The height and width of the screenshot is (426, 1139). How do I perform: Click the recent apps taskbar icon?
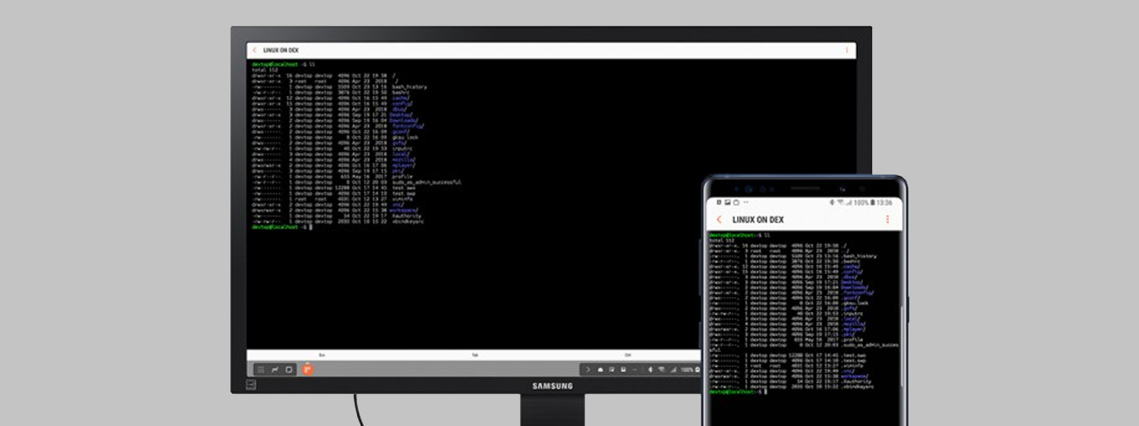point(274,369)
